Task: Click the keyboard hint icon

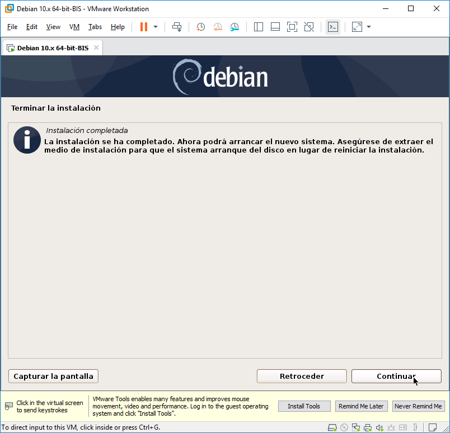Action: (9, 406)
